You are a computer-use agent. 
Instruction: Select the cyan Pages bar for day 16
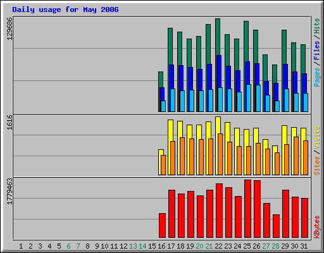click(x=163, y=106)
